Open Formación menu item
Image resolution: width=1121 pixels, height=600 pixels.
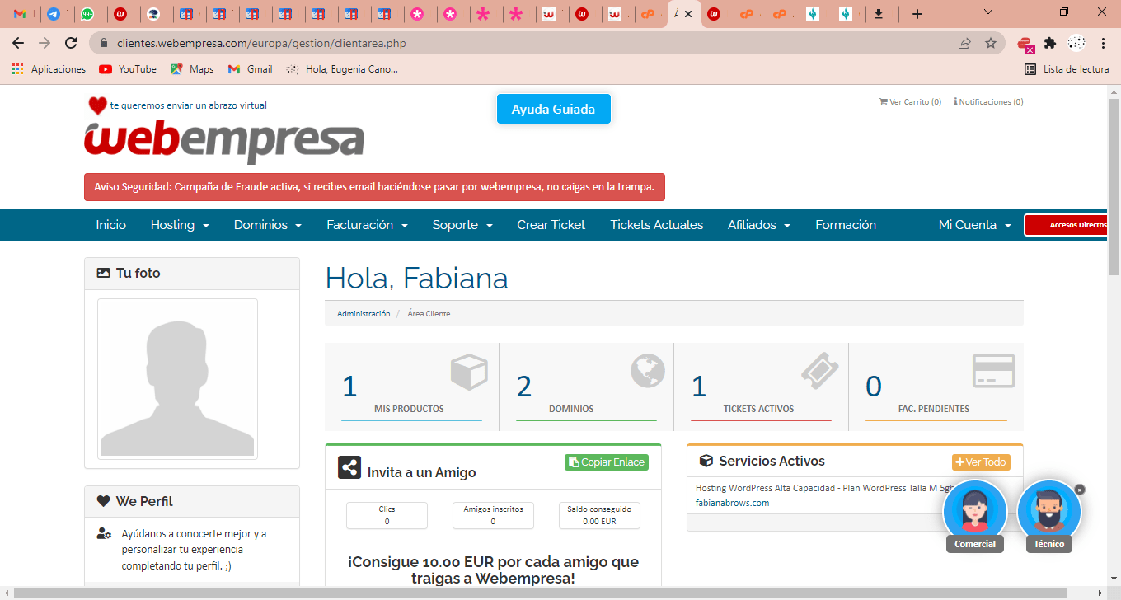(846, 225)
